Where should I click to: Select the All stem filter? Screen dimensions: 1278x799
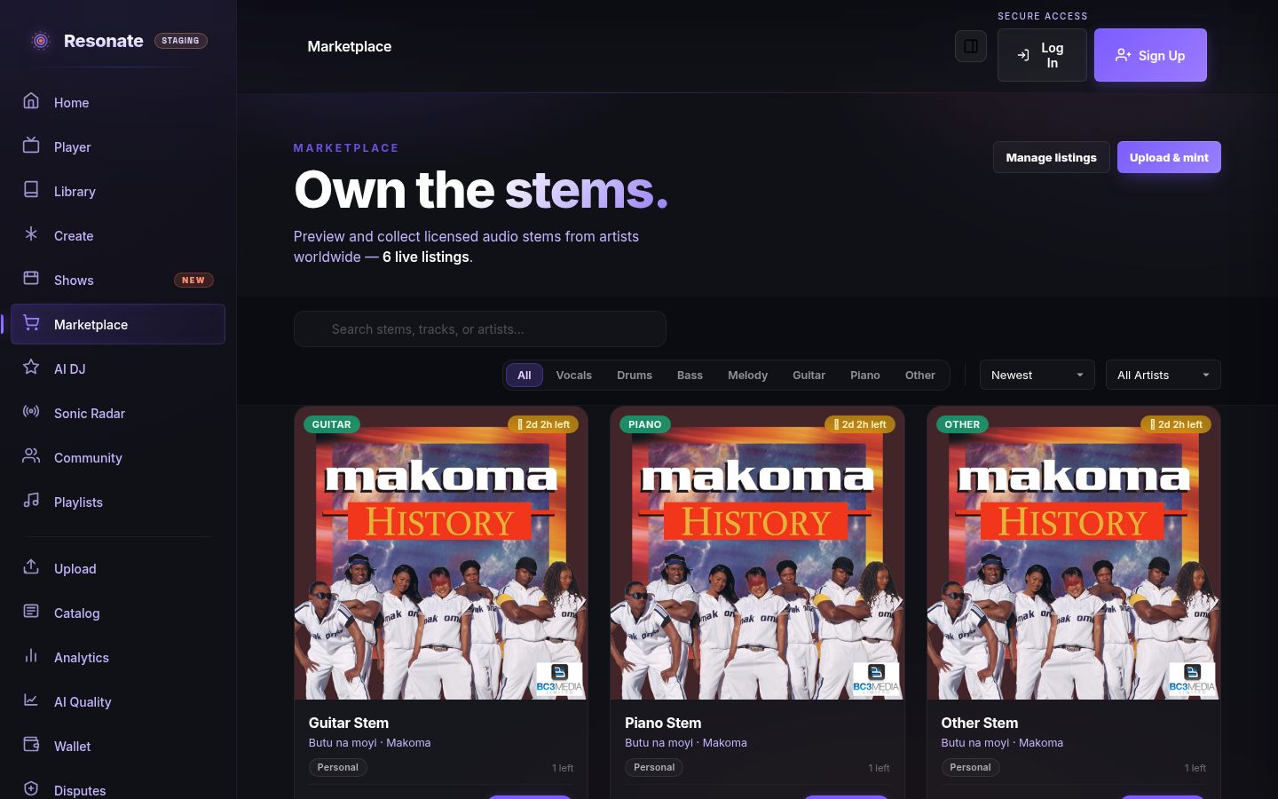[525, 375]
